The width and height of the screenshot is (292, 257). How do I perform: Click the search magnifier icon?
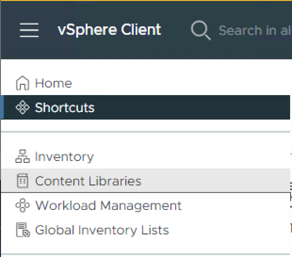(x=201, y=30)
